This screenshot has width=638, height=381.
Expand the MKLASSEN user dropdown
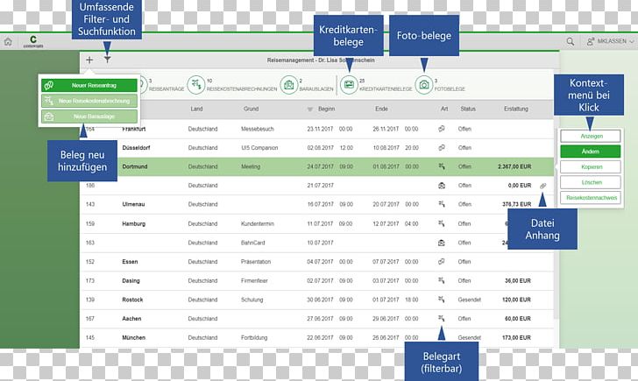point(612,41)
